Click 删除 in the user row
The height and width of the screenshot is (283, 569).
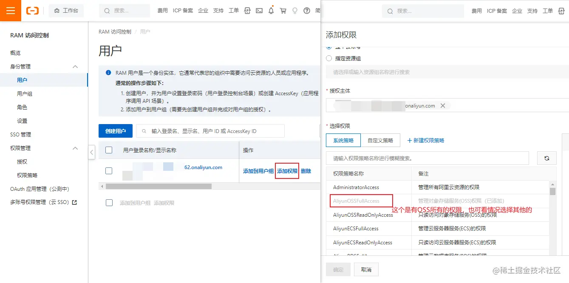point(306,171)
